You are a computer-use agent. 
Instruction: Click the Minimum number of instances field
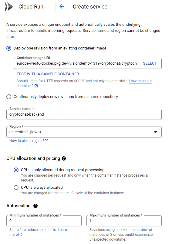point(44,221)
